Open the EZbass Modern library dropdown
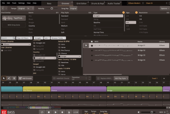Screen dimensions: 170x114 coord(136,3)
